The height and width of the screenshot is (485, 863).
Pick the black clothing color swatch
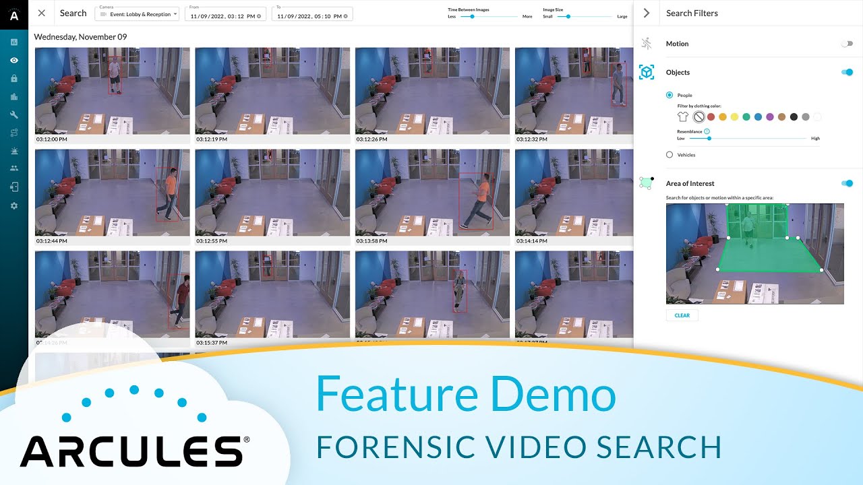794,117
